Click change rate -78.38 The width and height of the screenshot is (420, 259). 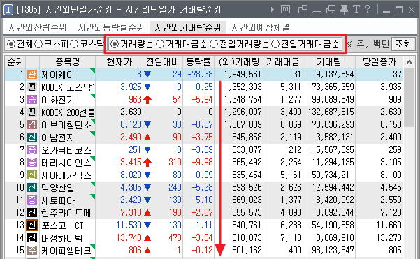click(x=200, y=74)
